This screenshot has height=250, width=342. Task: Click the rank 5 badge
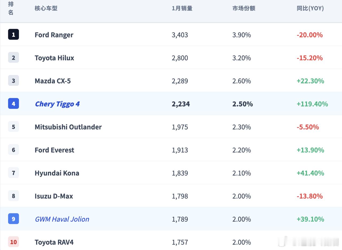13,127
